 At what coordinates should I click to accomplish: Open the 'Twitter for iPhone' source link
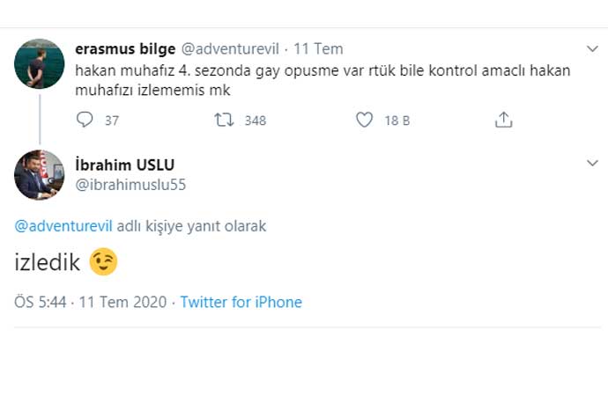click(x=241, y=302)
